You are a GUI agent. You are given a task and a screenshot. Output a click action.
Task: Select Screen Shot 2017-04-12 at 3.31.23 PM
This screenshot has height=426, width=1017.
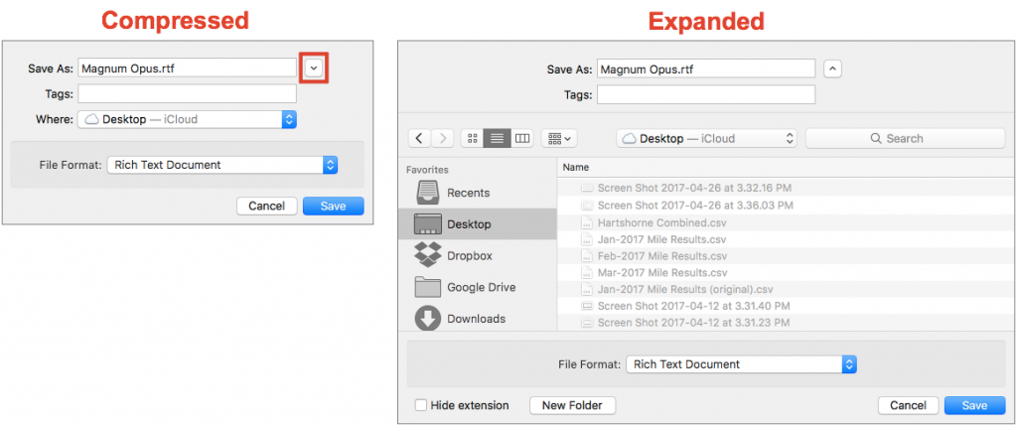(x=787, y=323)
